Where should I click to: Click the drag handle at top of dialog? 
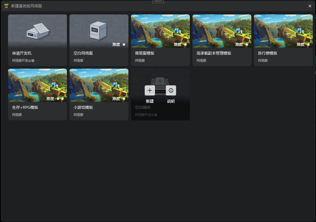coord(158,1)
